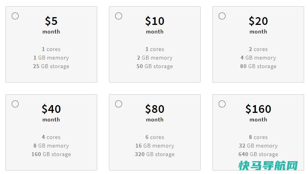308x174 pixels.
Task: Pick the $40 monthly plan radio button
Action: tap(15, 104)
